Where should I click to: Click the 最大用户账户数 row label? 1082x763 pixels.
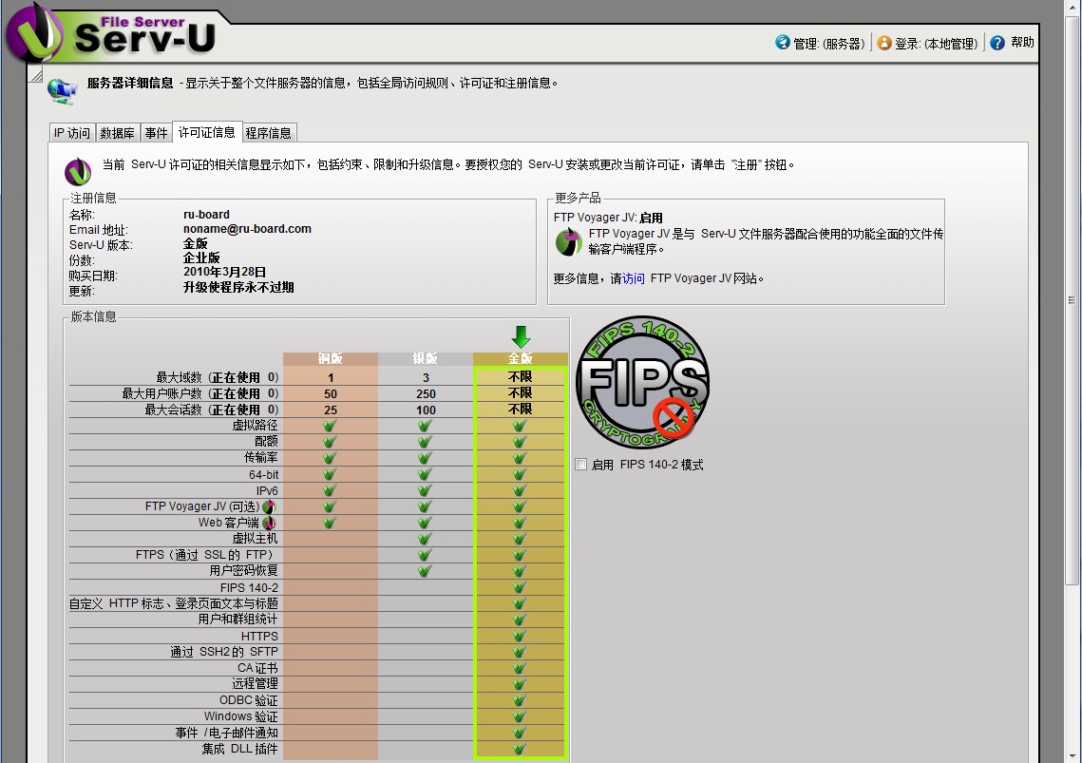pos(200,393)
